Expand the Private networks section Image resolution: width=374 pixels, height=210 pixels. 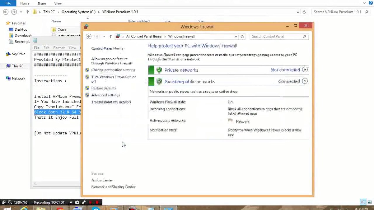[x=305, y=70]
